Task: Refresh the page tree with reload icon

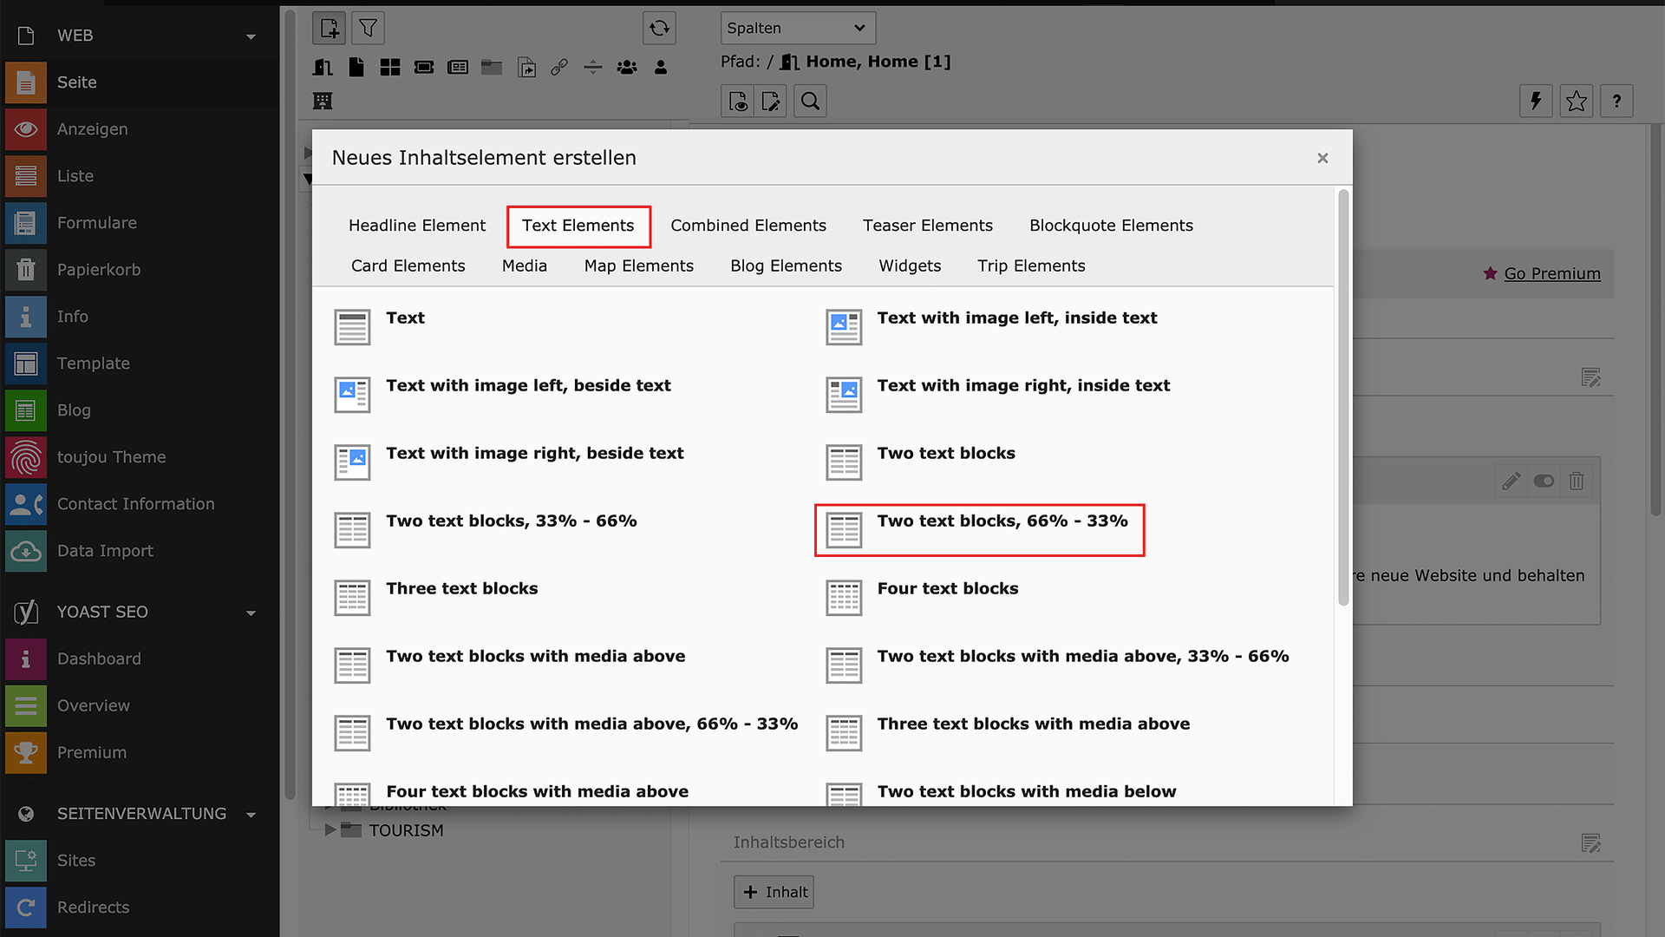Action: [659, 28]
